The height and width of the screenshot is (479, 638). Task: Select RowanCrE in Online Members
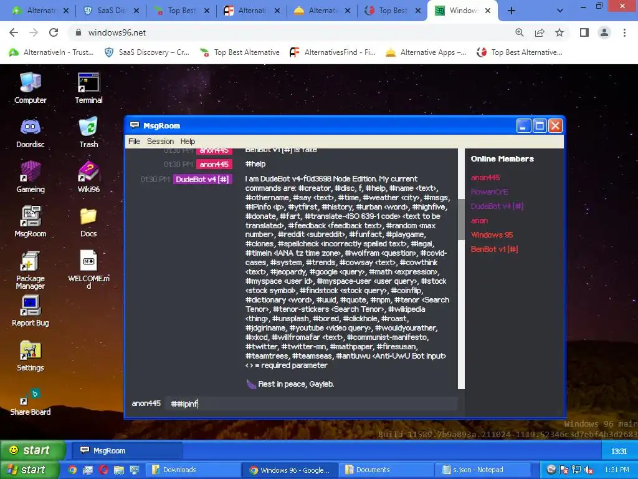pyautogui.click(x=490, y=192)
